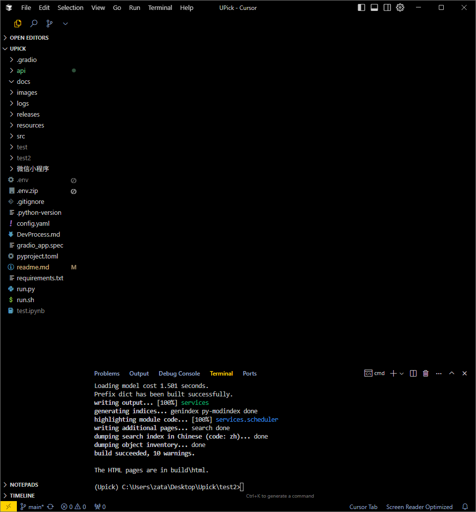476x512 pixels.
Task: Collapse the UPICK project section
Action: click(x=40, y=49)
